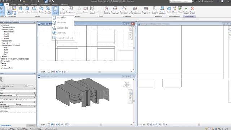
Task: Click Finalizar modelo green checkmark
Action: 186,10
